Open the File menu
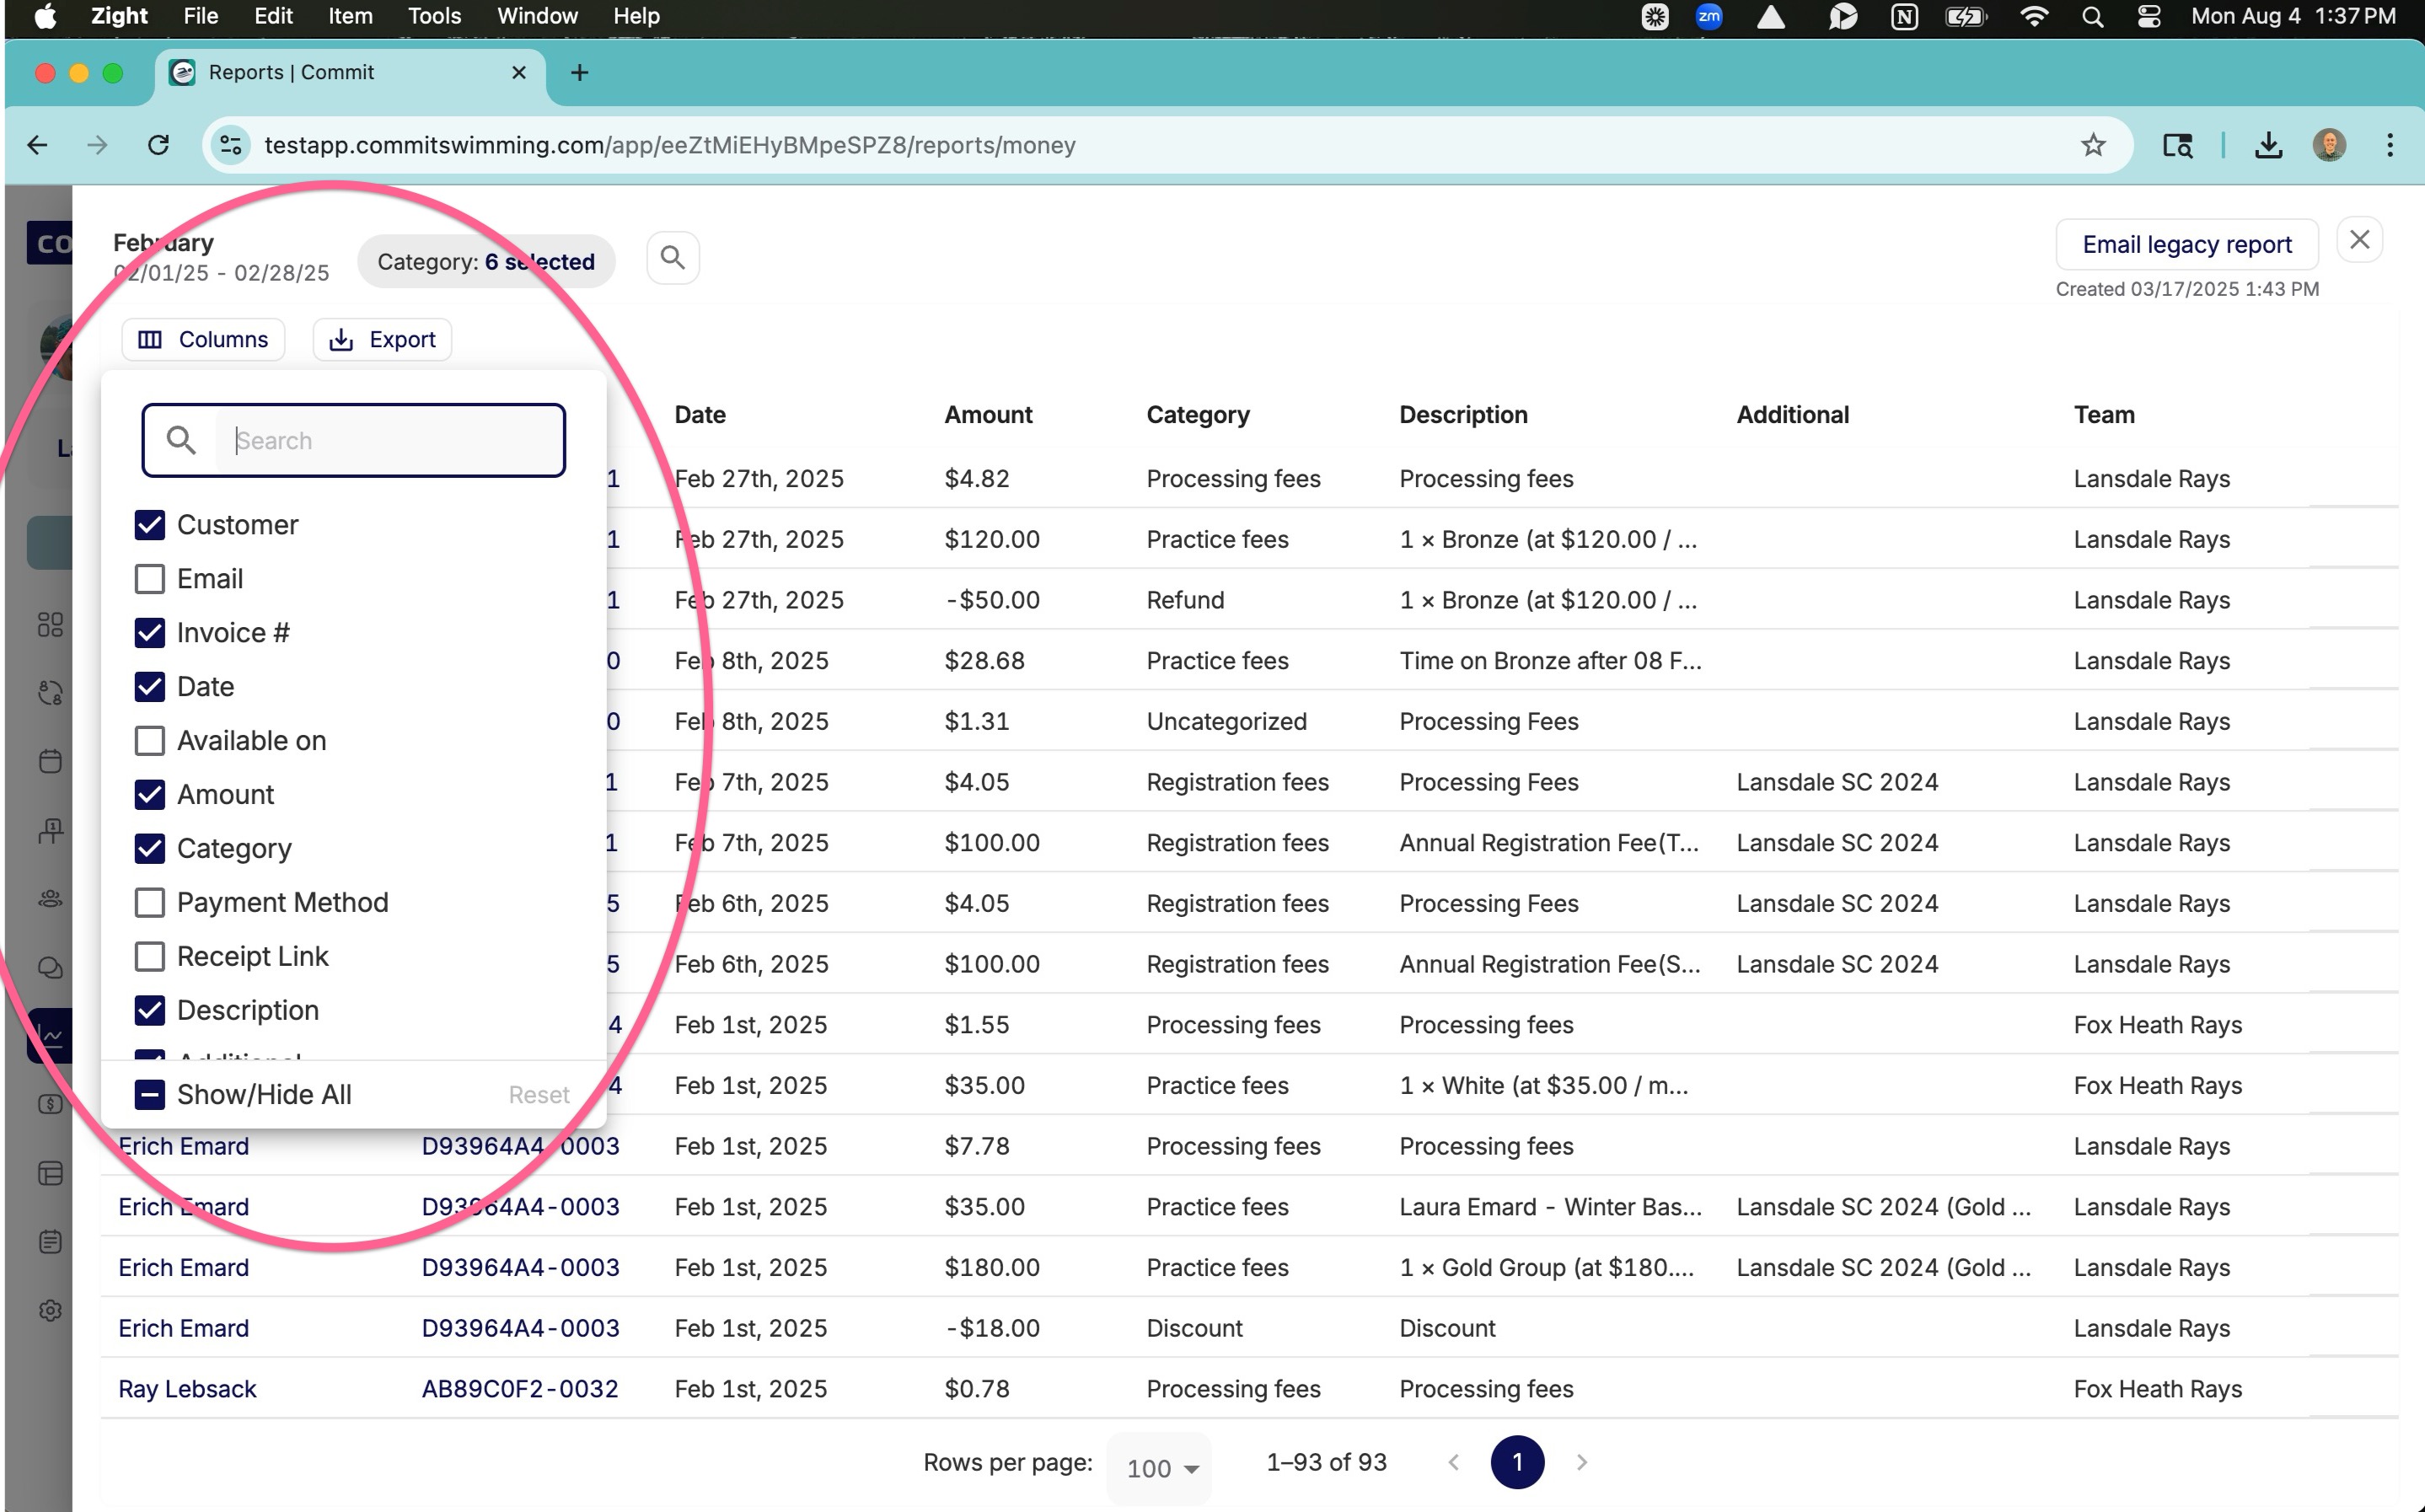 pos(200,16)
